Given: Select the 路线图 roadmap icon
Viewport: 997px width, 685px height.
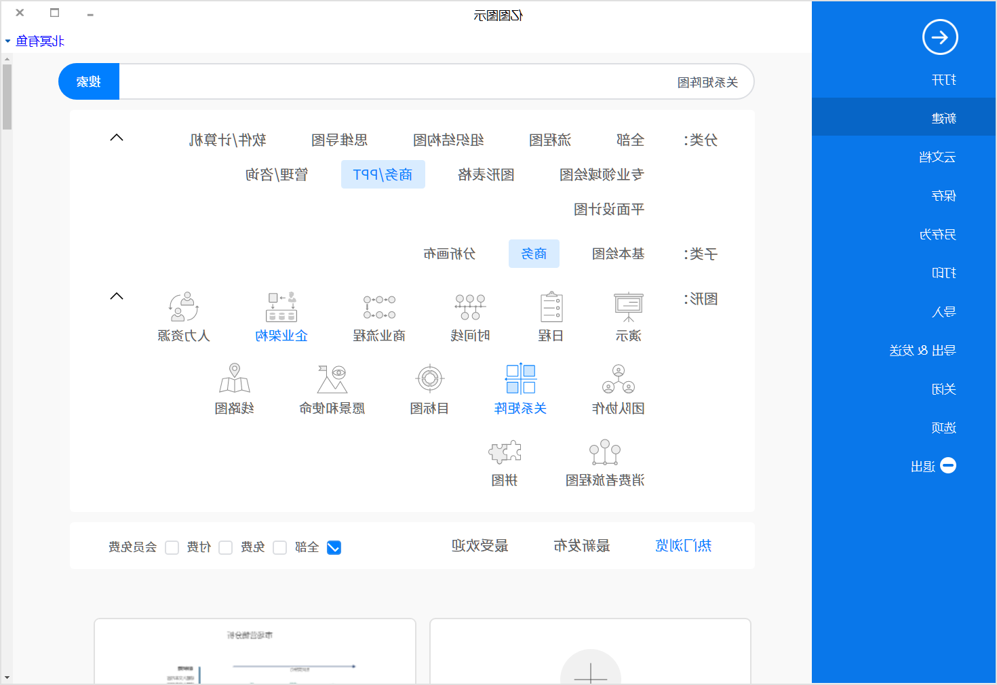Looking at the screenshot, I should [x=235, y=379].
